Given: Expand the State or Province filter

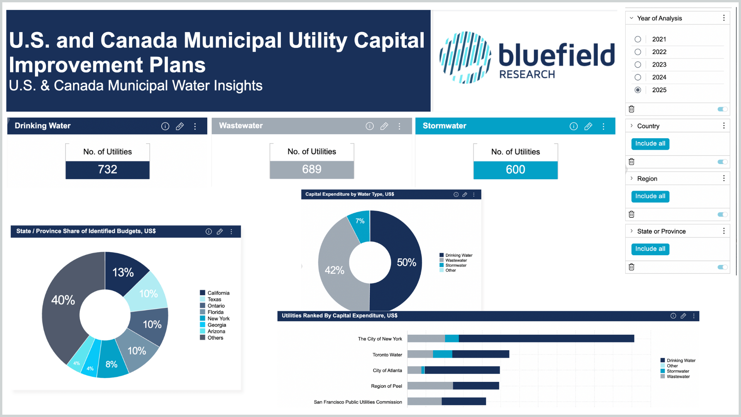Looking at the screenshot, I should [x=631, y=231].
